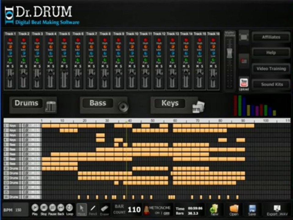Click Edit on sequencer row 1 Keys
Screen dimensions: 293x220
pyautogui.click(x=26, y=126)
